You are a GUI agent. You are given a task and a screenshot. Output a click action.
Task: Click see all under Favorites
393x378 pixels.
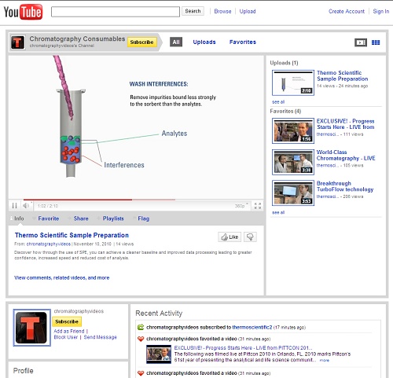click(x=278, y=212)
